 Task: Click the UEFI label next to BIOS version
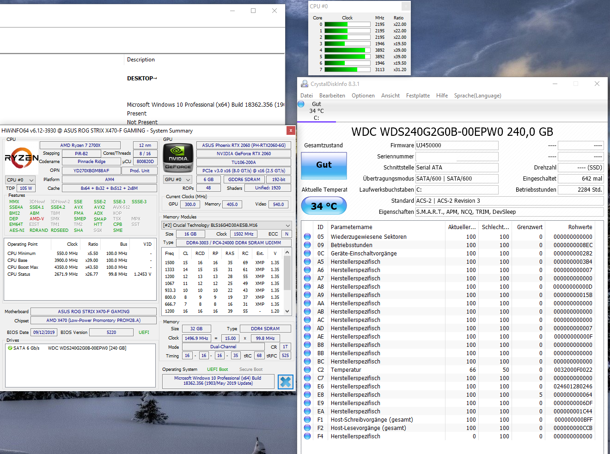pyautogui.click(x=144, y=333)
